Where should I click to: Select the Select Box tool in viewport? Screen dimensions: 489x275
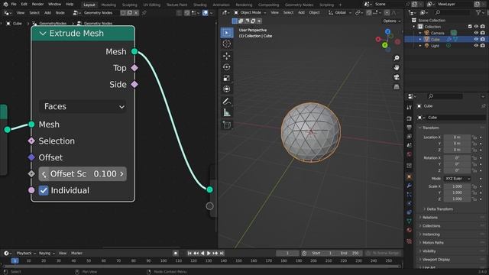tap(227, 33)
